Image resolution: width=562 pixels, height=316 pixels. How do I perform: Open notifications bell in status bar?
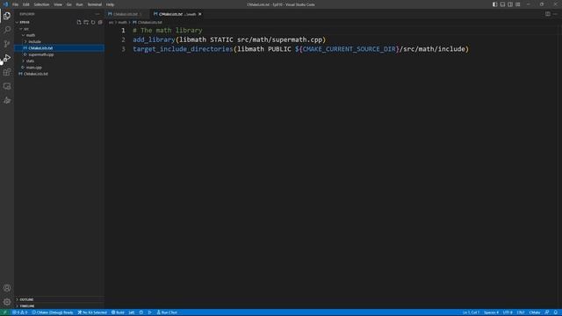click(x=556, y=312)
